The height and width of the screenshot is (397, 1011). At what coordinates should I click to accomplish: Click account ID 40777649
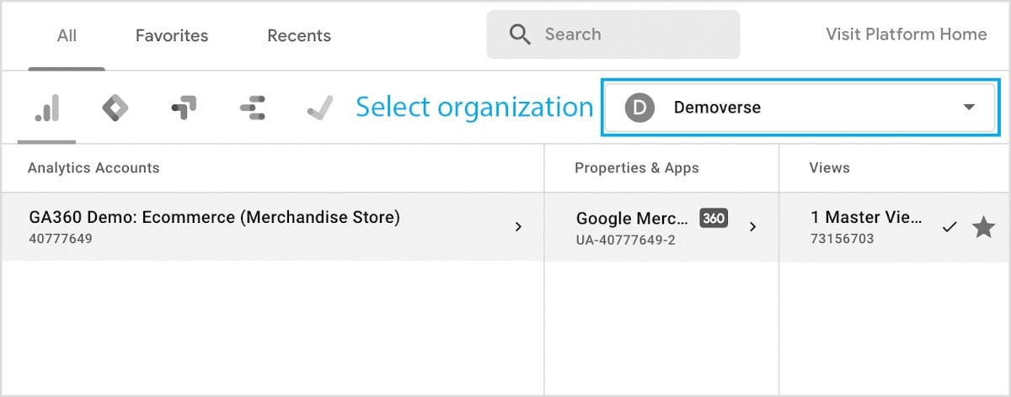point(60,239)
